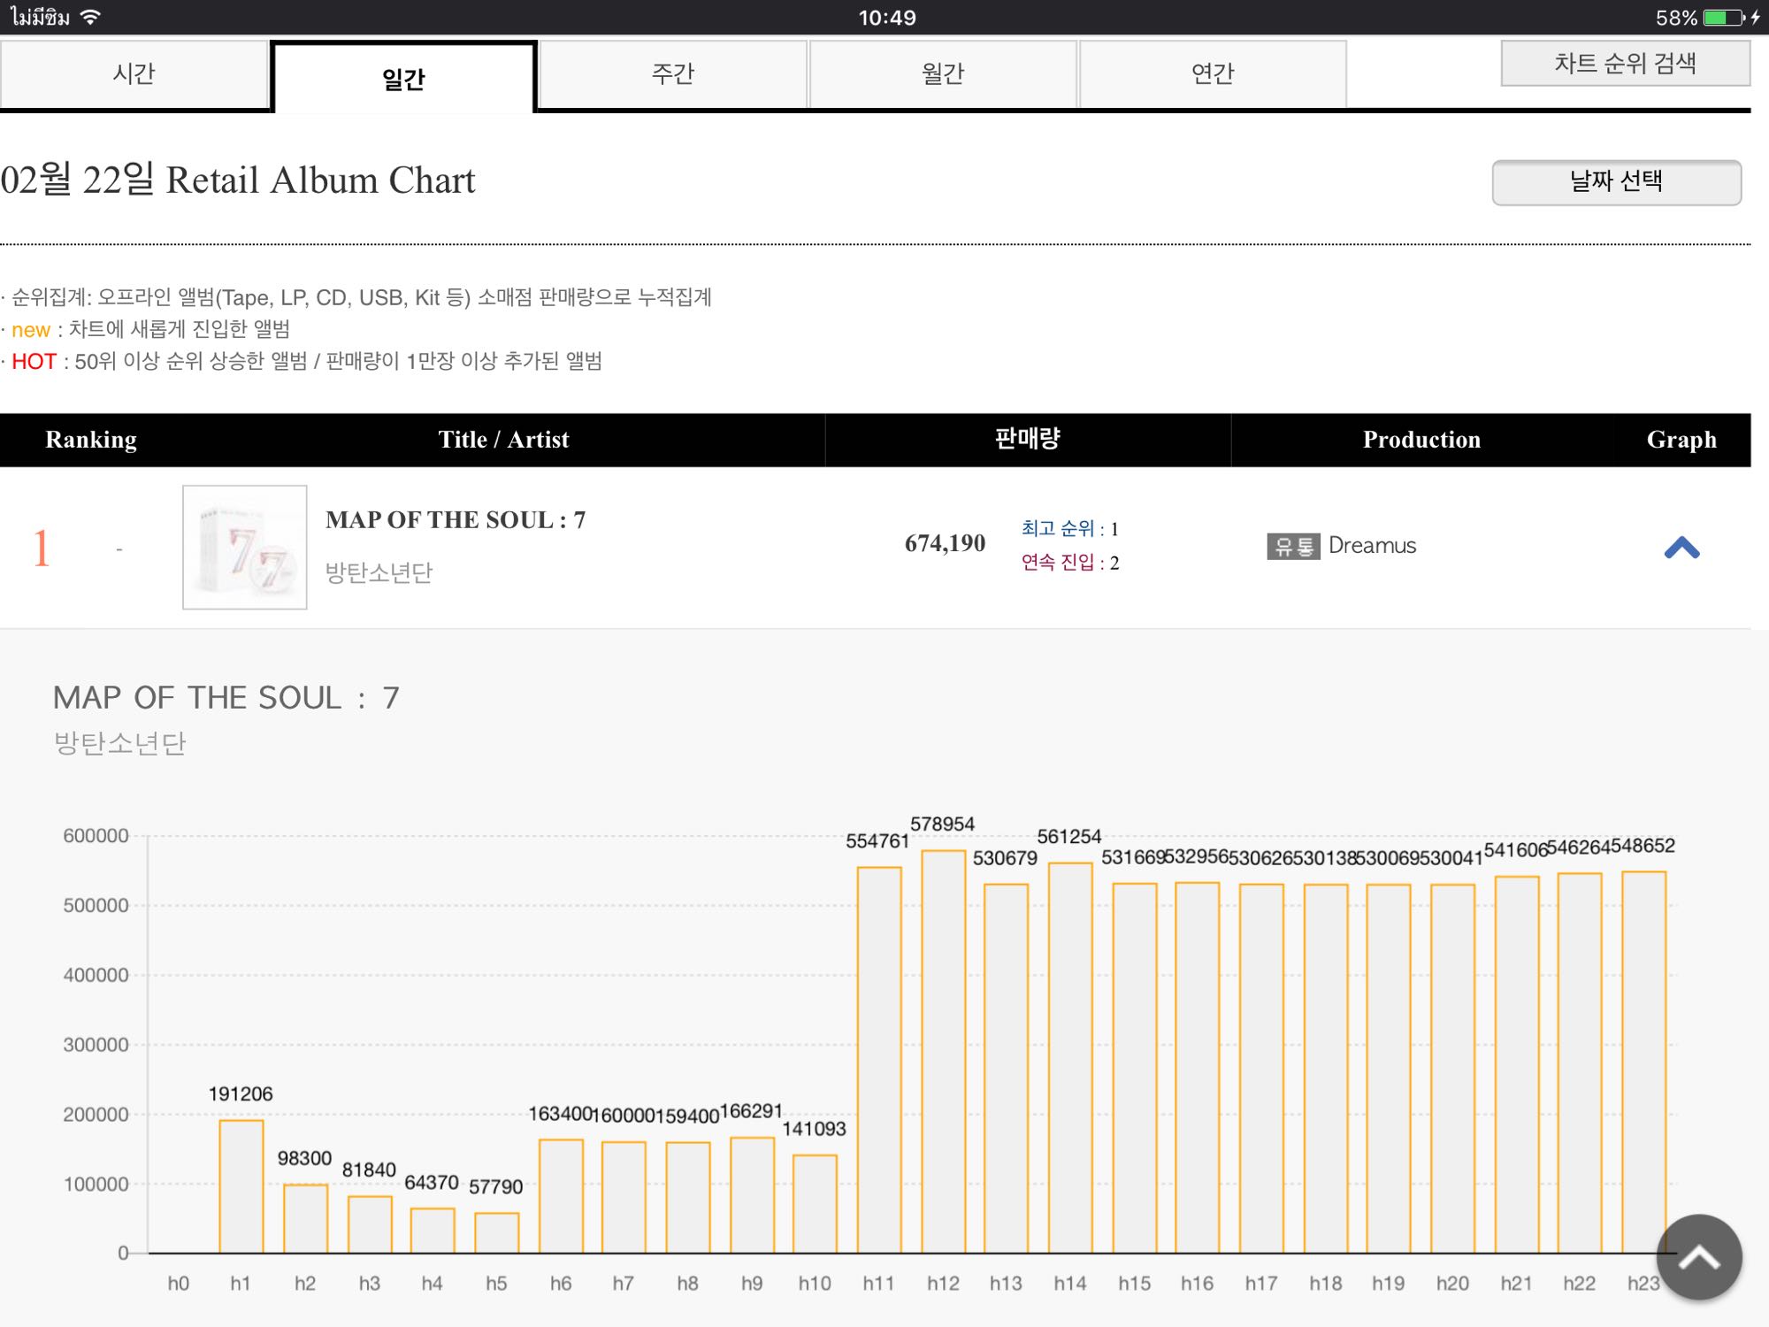Tap the 10:49 clock in status bar

coord(887,18)
